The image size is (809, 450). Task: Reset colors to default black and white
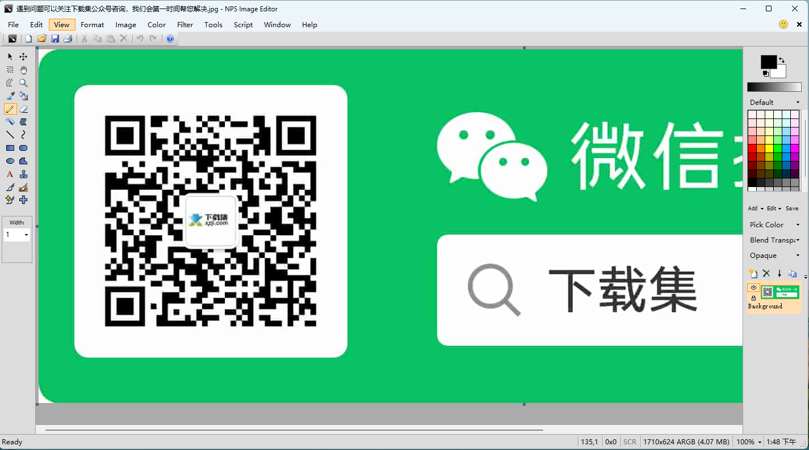coord(765,74)
